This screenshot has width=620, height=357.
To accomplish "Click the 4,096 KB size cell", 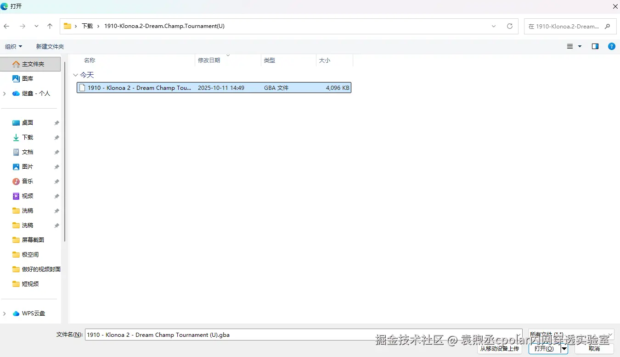I will click(x=338, y=88).
